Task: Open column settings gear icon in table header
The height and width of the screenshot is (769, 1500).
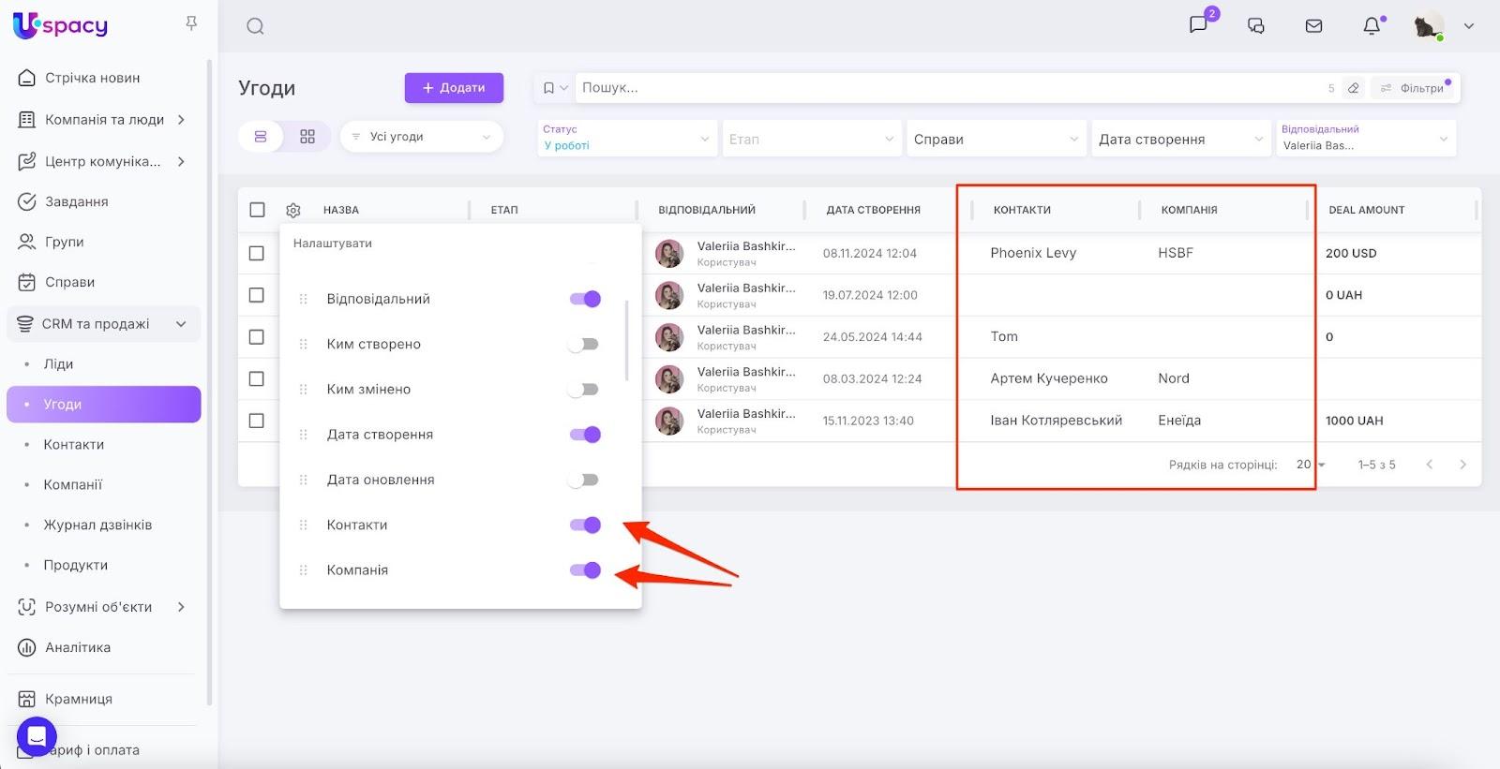Action: (293, 211)
